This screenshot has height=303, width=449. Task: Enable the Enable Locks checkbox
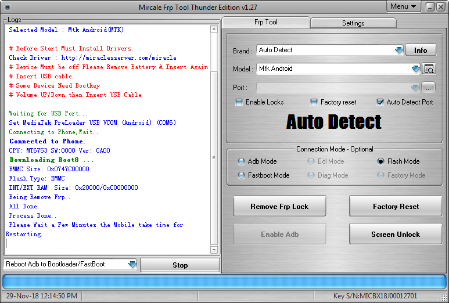(x=239, y=102)
